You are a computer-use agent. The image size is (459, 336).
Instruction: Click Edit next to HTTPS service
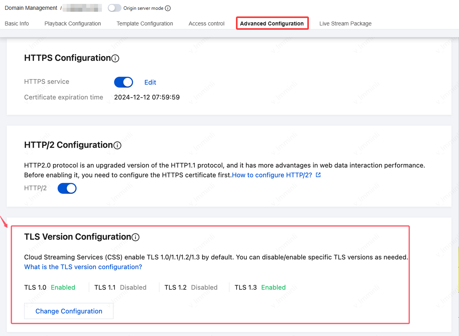(150, 82)
